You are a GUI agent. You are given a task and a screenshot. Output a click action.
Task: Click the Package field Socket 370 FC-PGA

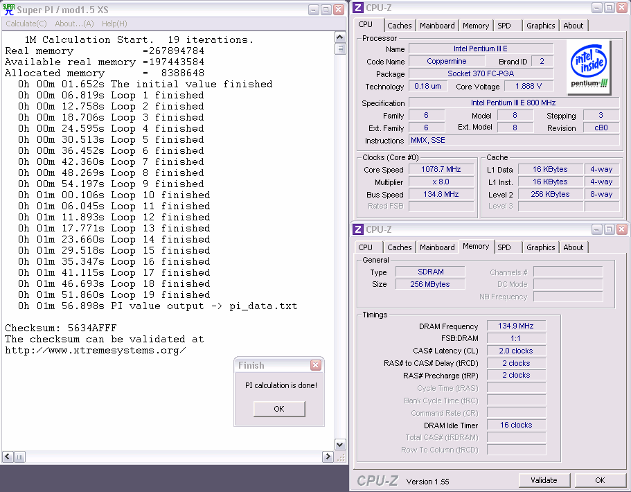[481, 73]
